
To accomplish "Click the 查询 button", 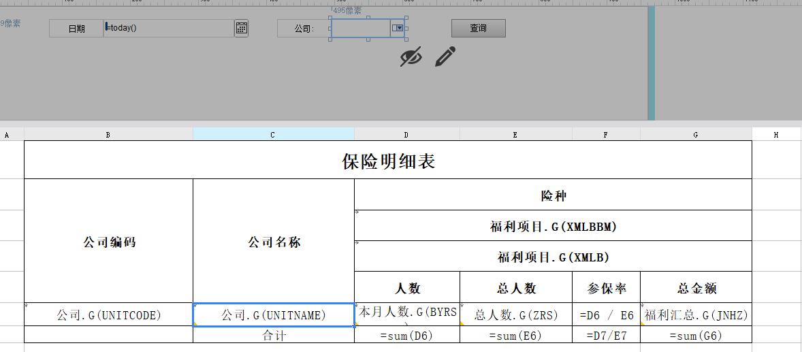I will pyautogui.click(x=478, y=28).
